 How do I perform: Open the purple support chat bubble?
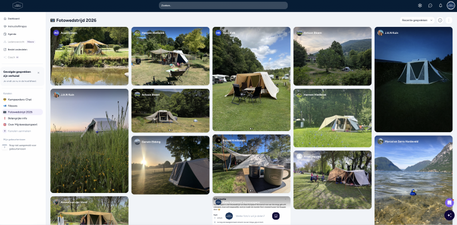tap(450, 203)
